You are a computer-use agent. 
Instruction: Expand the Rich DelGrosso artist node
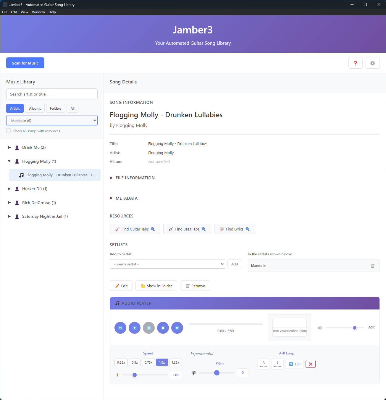9,203
